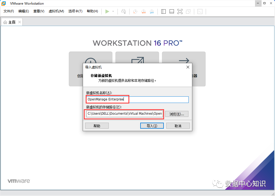Click the full screen mode icon
275x196 pixels.
(x=180, y=11)
